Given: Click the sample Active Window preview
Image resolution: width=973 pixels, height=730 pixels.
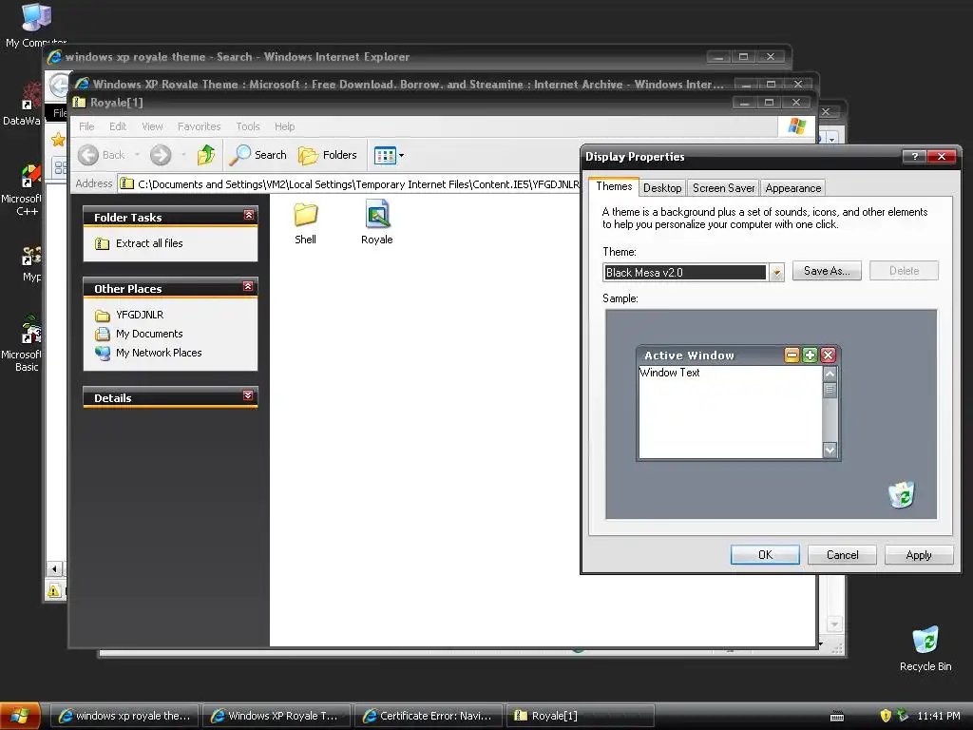Looking at the screenshot, I should click(738, 403).
